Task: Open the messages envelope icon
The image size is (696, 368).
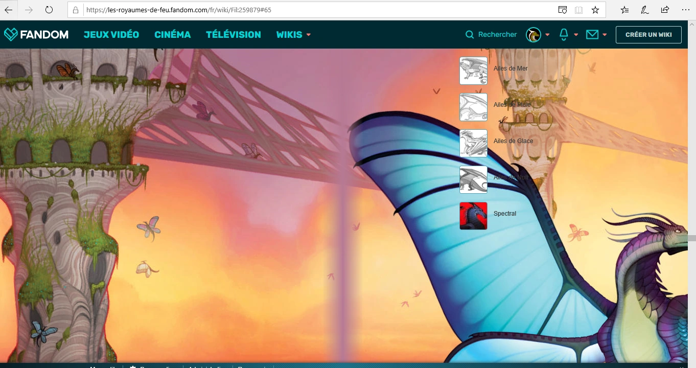Action: tap(592, 34)
